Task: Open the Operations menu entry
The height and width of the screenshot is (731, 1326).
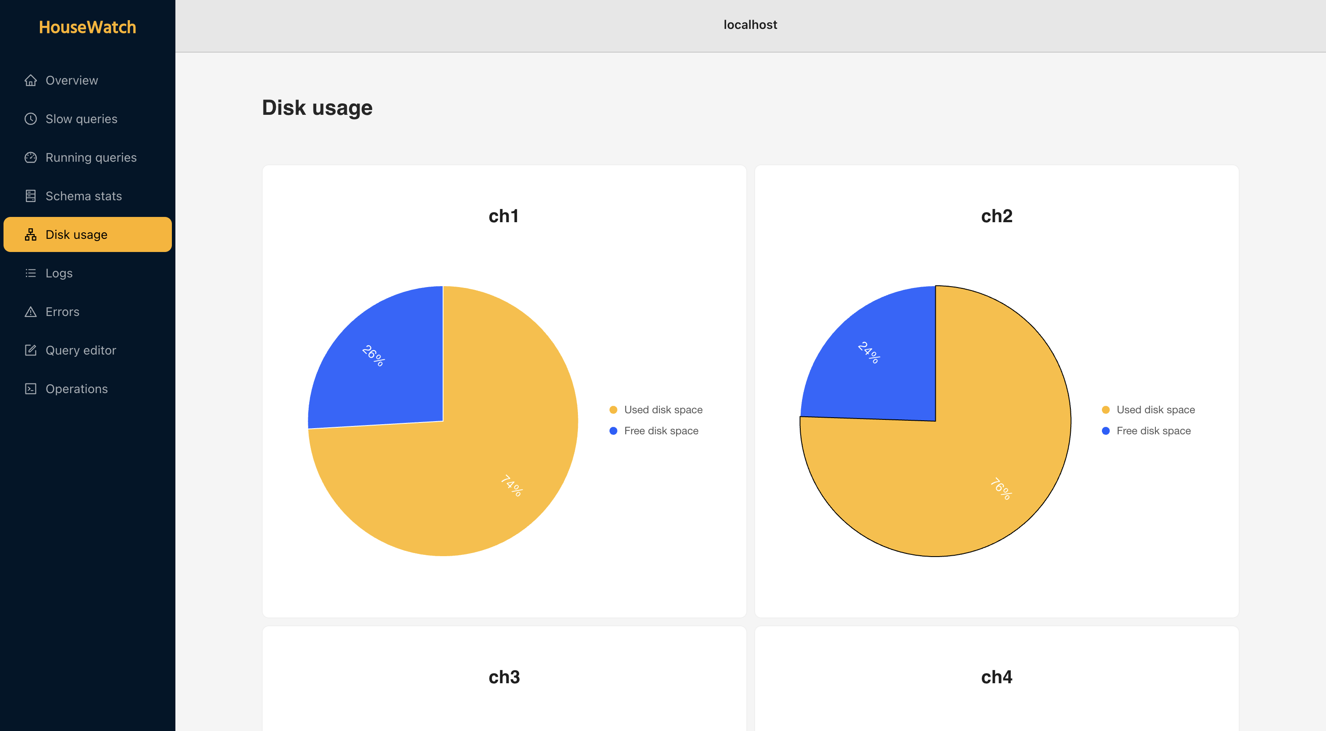Action: (x=77, y=389)
